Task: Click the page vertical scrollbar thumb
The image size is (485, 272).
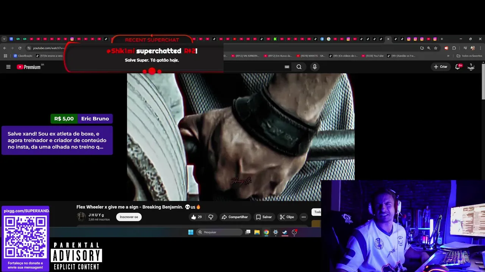Action: click(x=483, y=81)
